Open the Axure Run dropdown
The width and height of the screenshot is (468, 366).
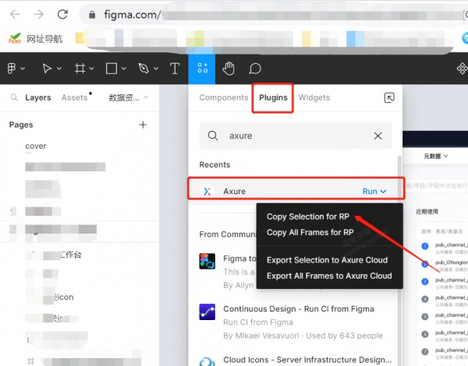point(374,192)
